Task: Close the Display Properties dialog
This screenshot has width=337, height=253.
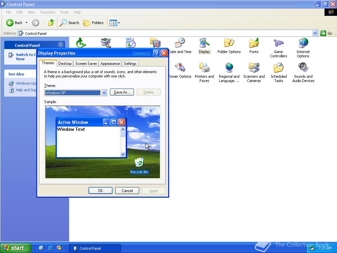Action: (x=164, y=53)
